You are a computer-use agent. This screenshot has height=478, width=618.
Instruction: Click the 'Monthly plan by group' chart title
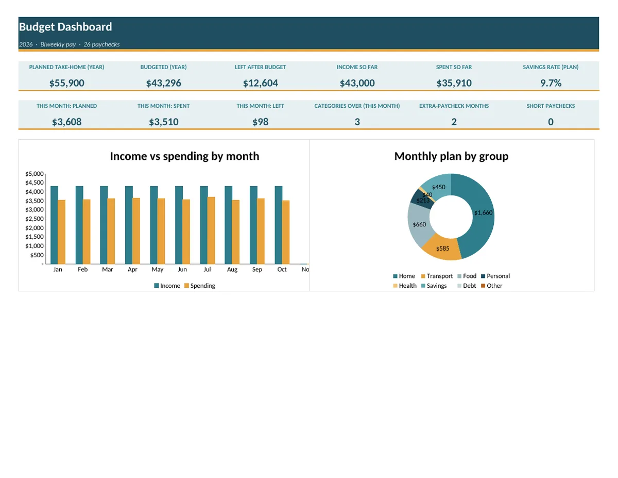pyautogui.click(x=451, y=156)
